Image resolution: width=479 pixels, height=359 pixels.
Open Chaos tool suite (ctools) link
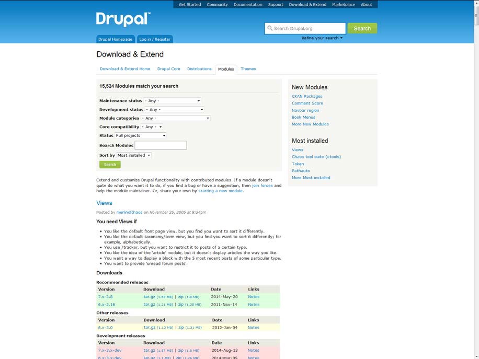tap(316, 157)
